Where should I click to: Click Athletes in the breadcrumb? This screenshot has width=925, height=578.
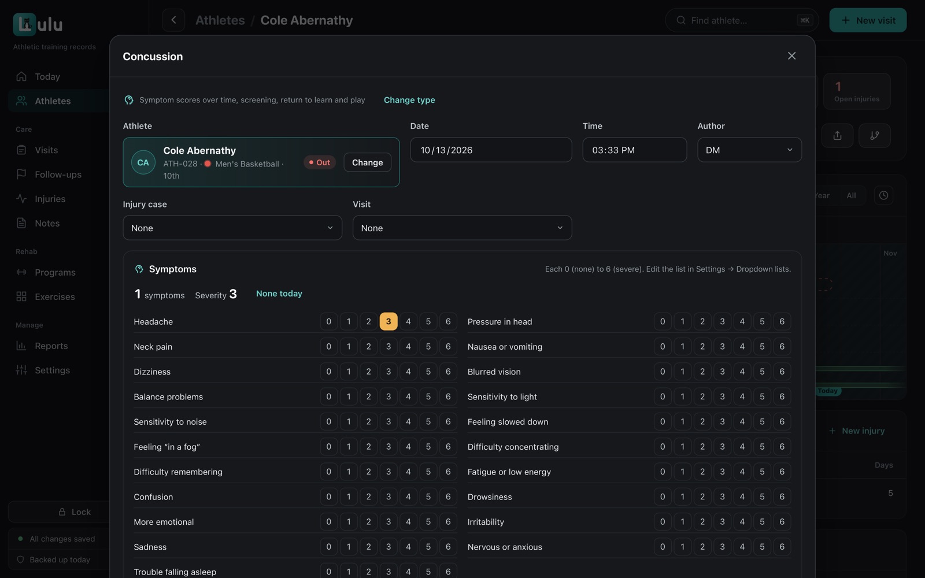(220, 20)
